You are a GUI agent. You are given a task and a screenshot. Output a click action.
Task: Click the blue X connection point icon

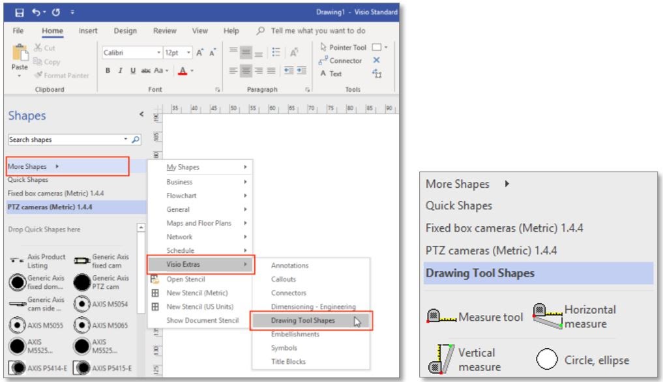click(376, 61)
